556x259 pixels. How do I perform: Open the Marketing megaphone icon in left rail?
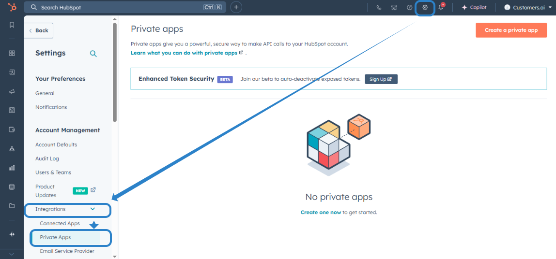click(x=12, y=91)
